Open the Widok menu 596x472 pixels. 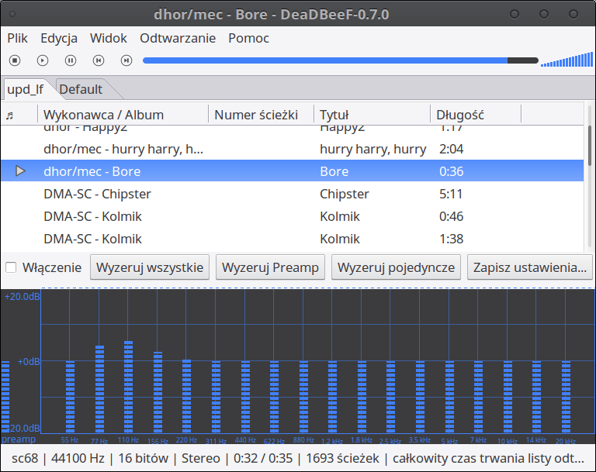[x=109, y=38]
